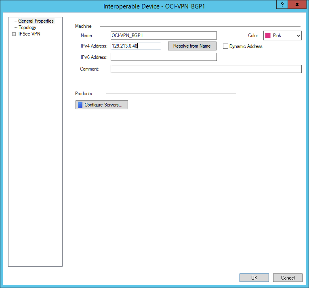The width and height of the screenshot is (309, 288).
Task: Expand the IPSec VPN tree node
Action: pyautogui.click(x=14, y=34)
